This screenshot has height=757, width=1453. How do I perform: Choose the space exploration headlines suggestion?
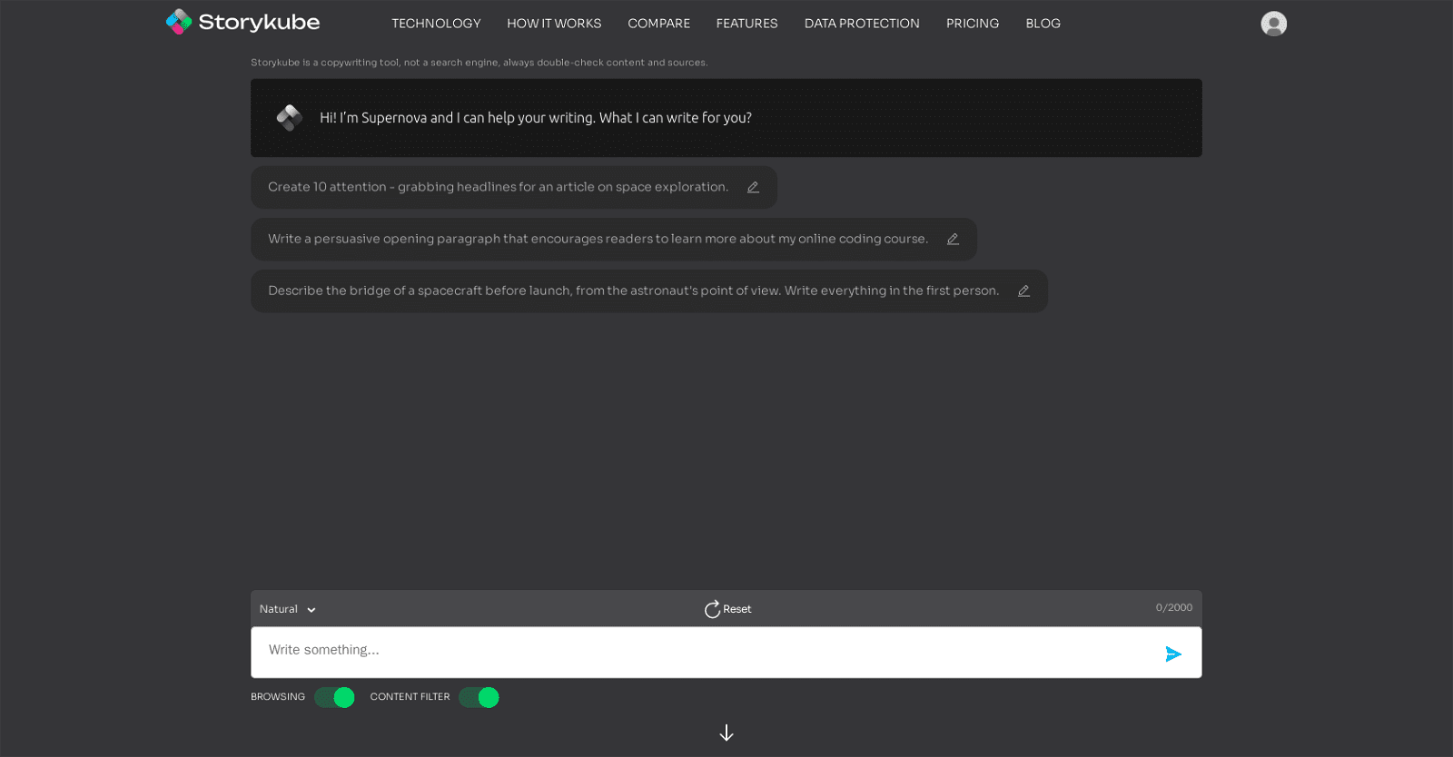(x=498, y=188)
